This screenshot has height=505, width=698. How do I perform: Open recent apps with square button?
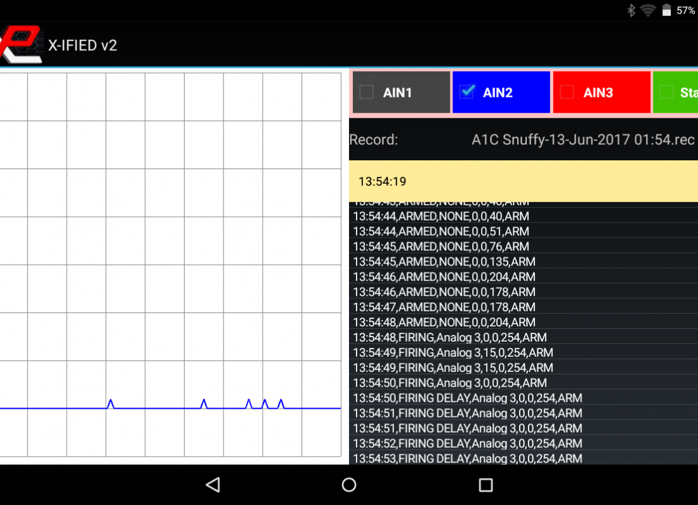coord(485,485)
